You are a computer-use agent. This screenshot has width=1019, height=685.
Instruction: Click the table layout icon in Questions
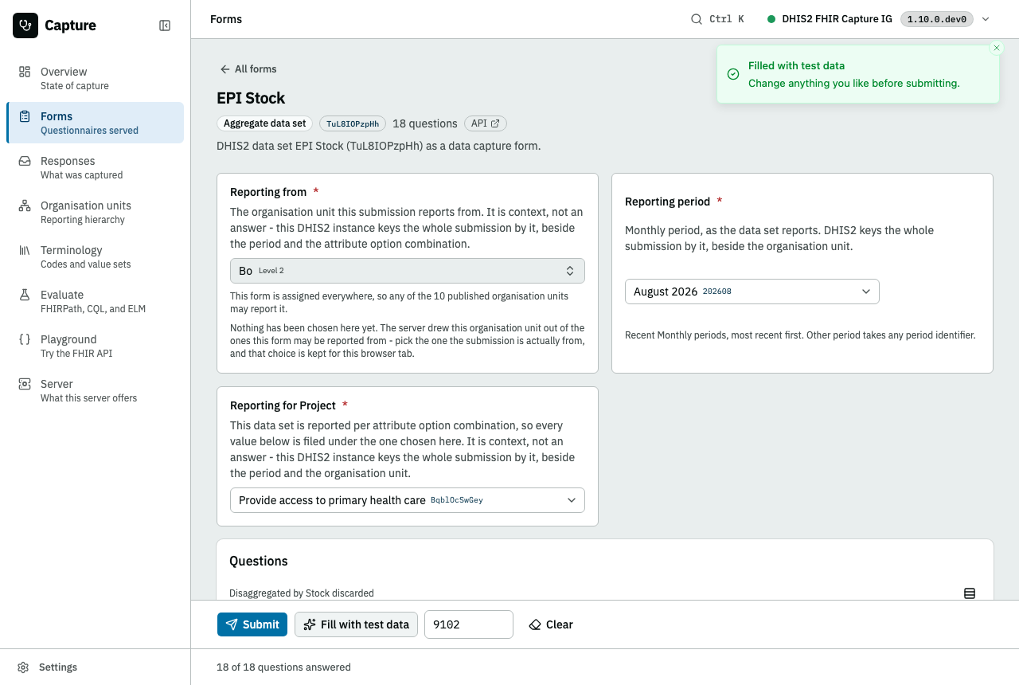tap(970, 593)
